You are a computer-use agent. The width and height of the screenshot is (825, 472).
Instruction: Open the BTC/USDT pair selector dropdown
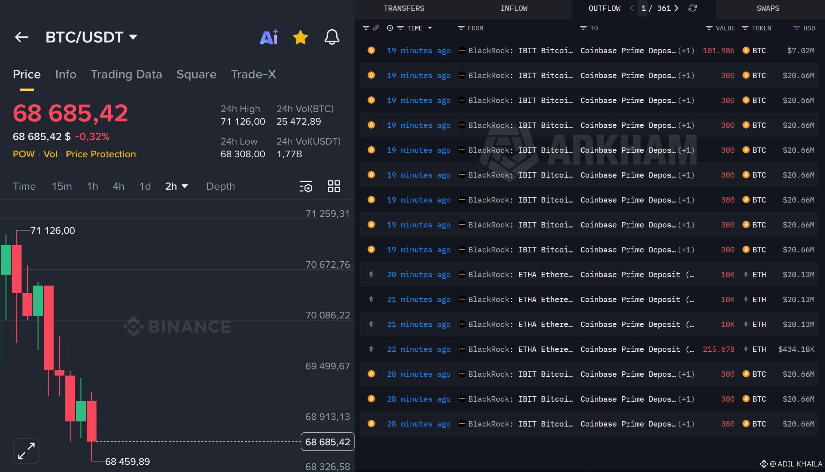click(91, 37)
